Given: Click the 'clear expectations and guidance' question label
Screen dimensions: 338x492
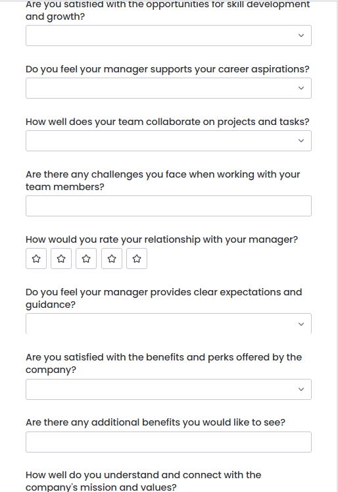Looking at the screenshot, I should (x=164, y=299).
